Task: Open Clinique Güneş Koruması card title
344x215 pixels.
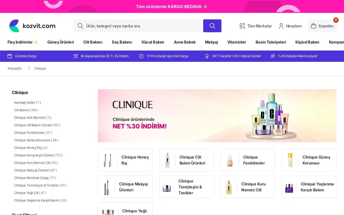Action: tap(316, 160)
